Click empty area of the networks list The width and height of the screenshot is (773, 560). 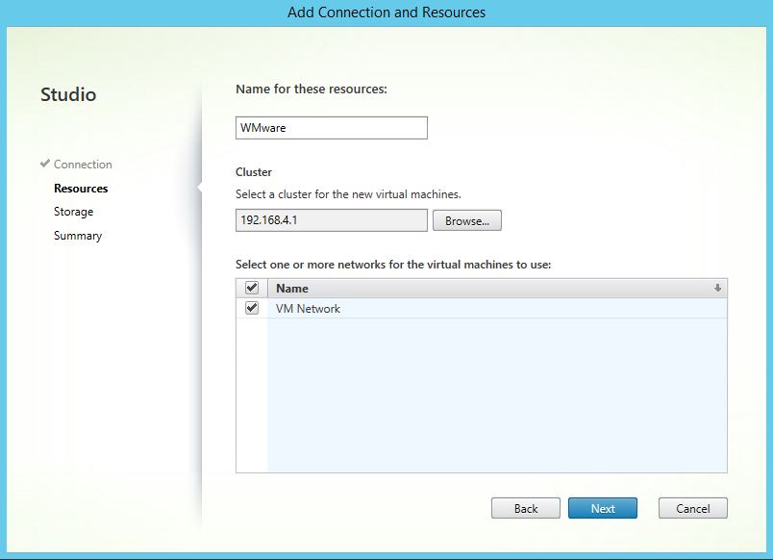pos(495,404)
